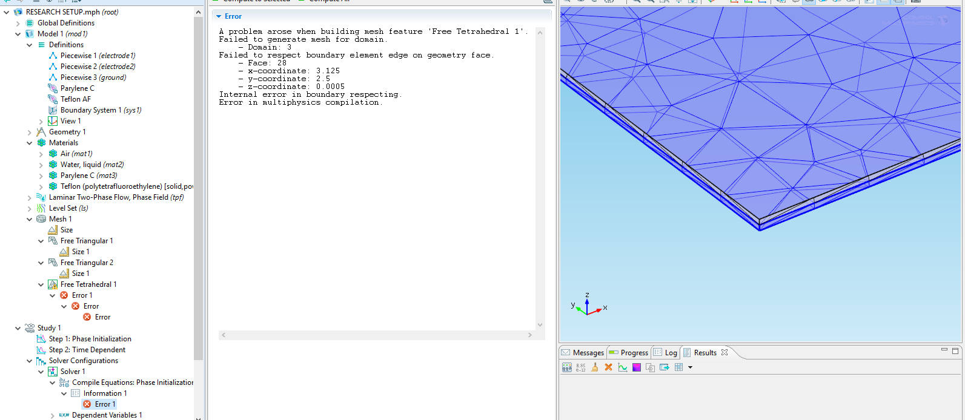The image size is (965, 420).
Task: Click the Boundary System 1 icon
Action: [53, 110]
